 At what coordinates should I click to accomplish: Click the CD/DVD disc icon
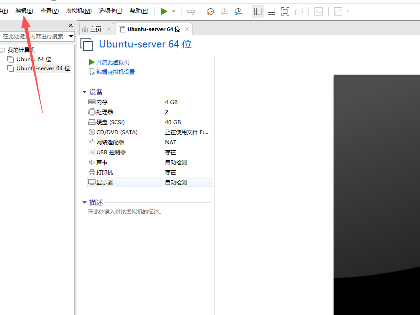tap(91, 132)
